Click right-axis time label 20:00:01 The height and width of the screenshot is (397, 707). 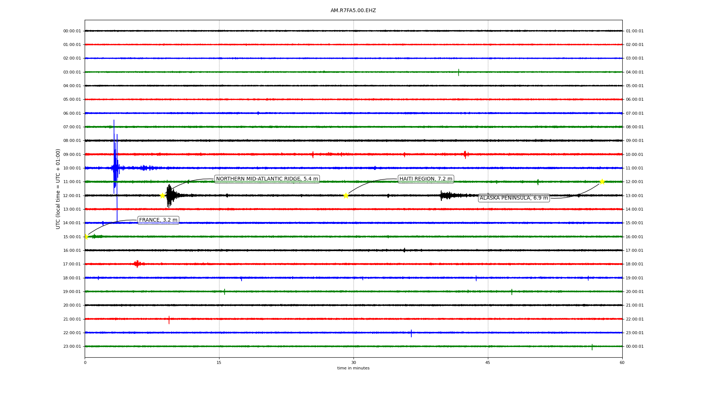coord(635,292)
